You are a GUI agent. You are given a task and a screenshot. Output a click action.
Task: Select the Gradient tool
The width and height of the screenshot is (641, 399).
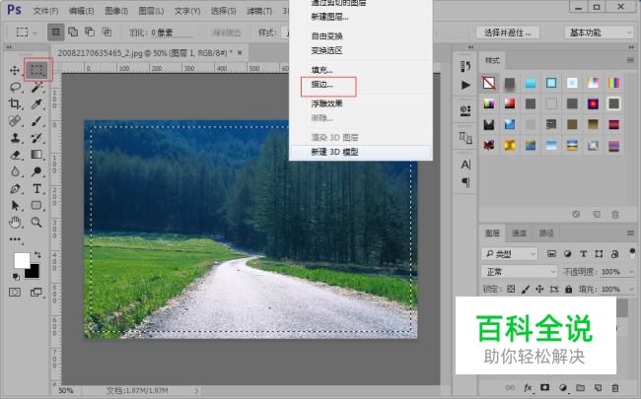pyautogui.click(x=36, y=155)
